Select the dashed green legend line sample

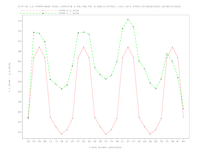pyautogui.click(x=39, y=13)
